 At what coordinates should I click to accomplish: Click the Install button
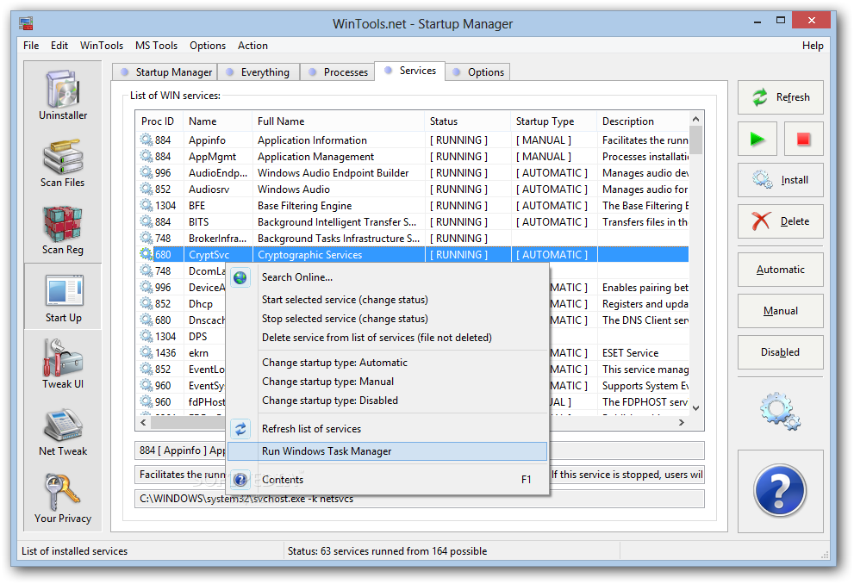(781, 180)
